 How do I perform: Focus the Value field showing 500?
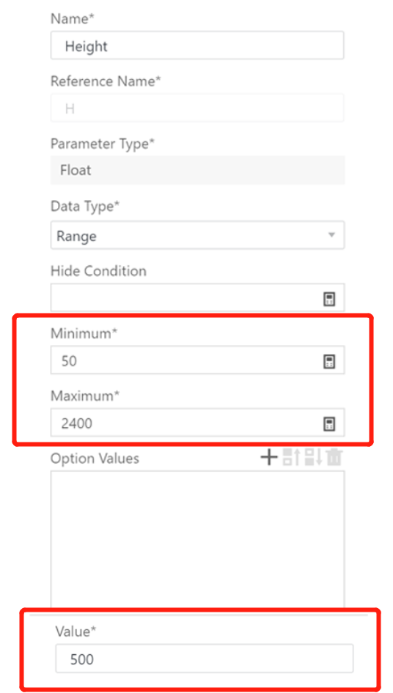tap(205, 659)
